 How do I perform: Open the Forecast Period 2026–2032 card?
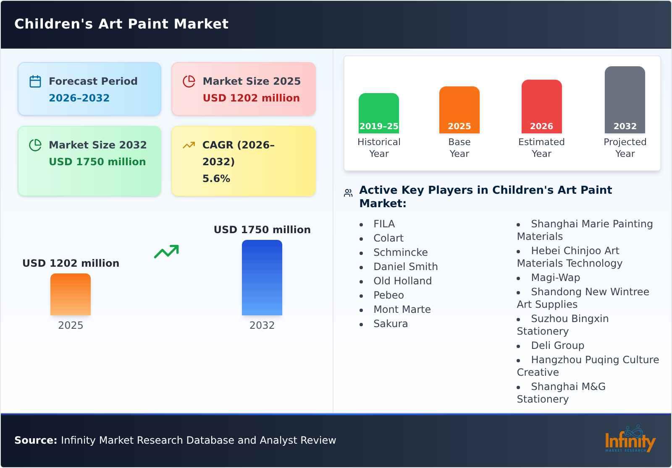coord(89,89)
